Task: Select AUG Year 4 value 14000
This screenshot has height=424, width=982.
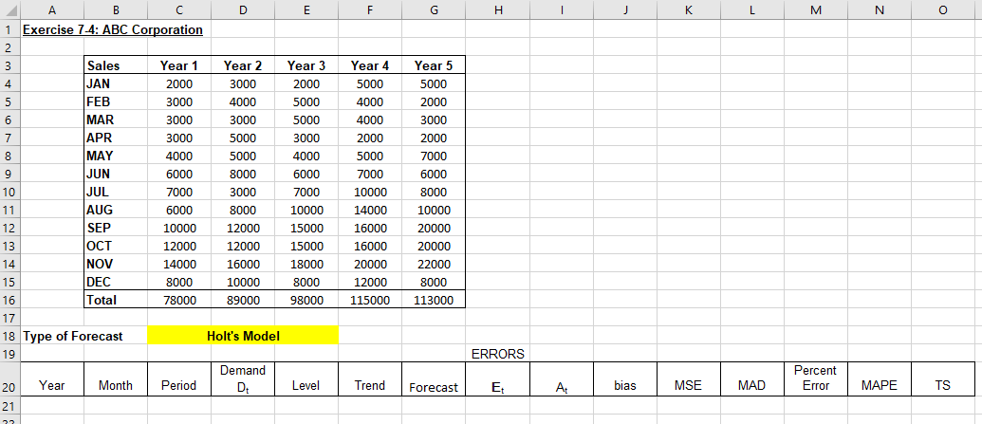Action: (370, 210)
